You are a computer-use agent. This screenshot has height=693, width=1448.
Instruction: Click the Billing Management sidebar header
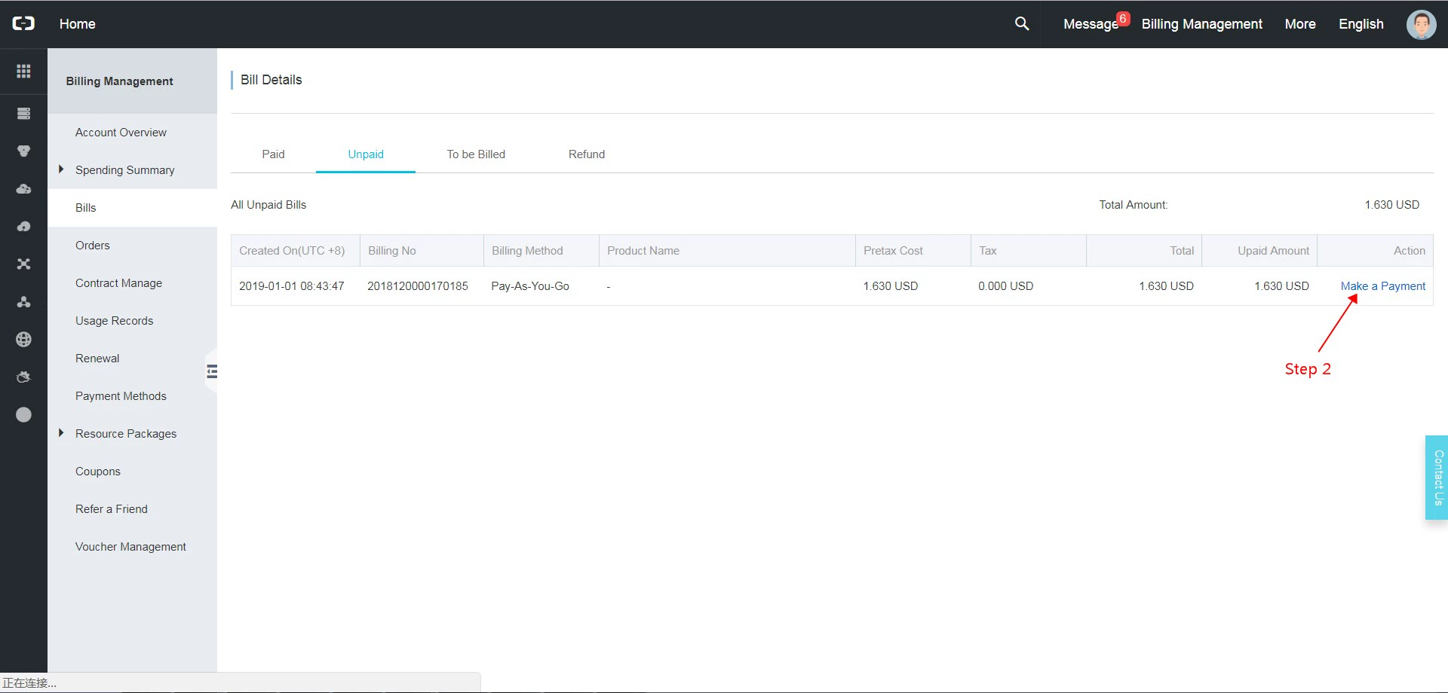point(119,81)
